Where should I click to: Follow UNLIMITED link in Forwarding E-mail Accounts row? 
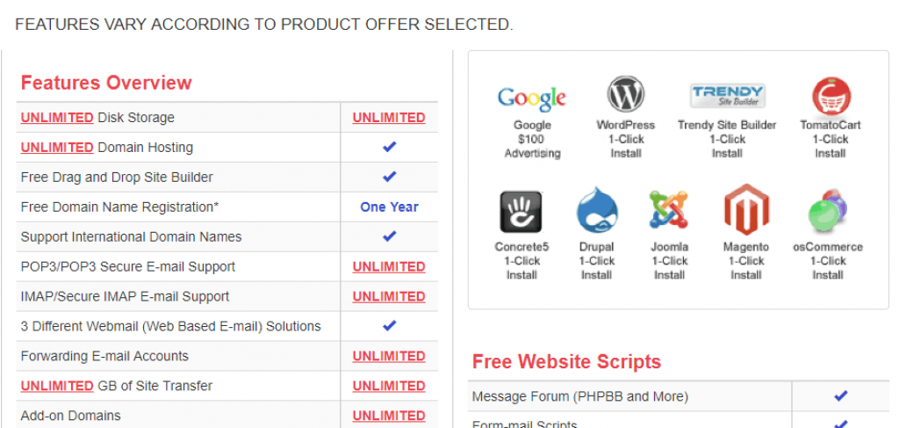click(x=389, y=356)
